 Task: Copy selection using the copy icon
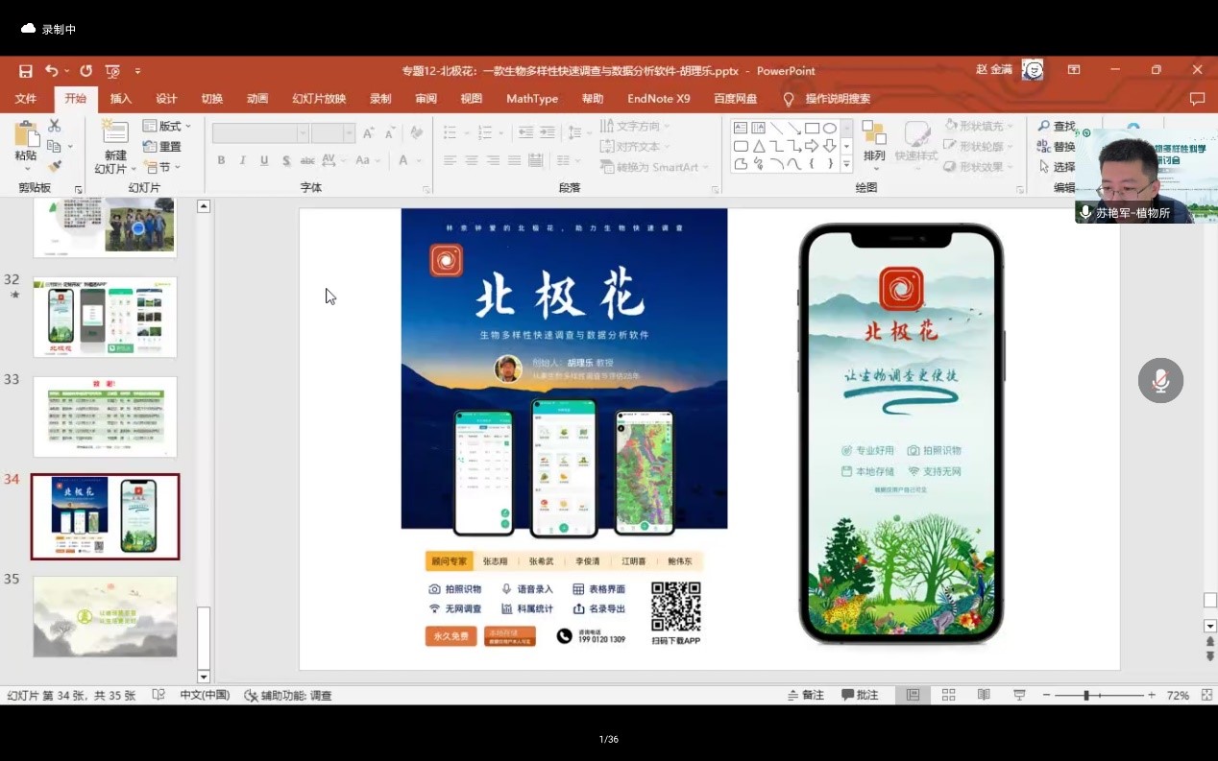point(54,146)
